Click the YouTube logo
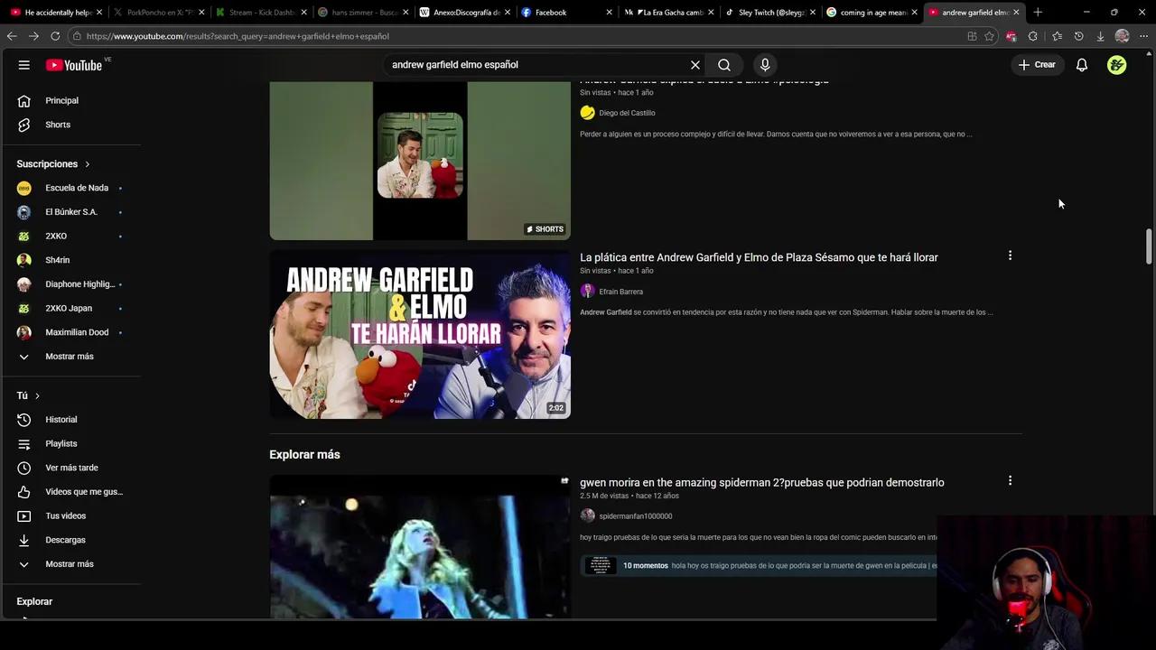This screenshot has width=1156, height=650. coord(74,65)
